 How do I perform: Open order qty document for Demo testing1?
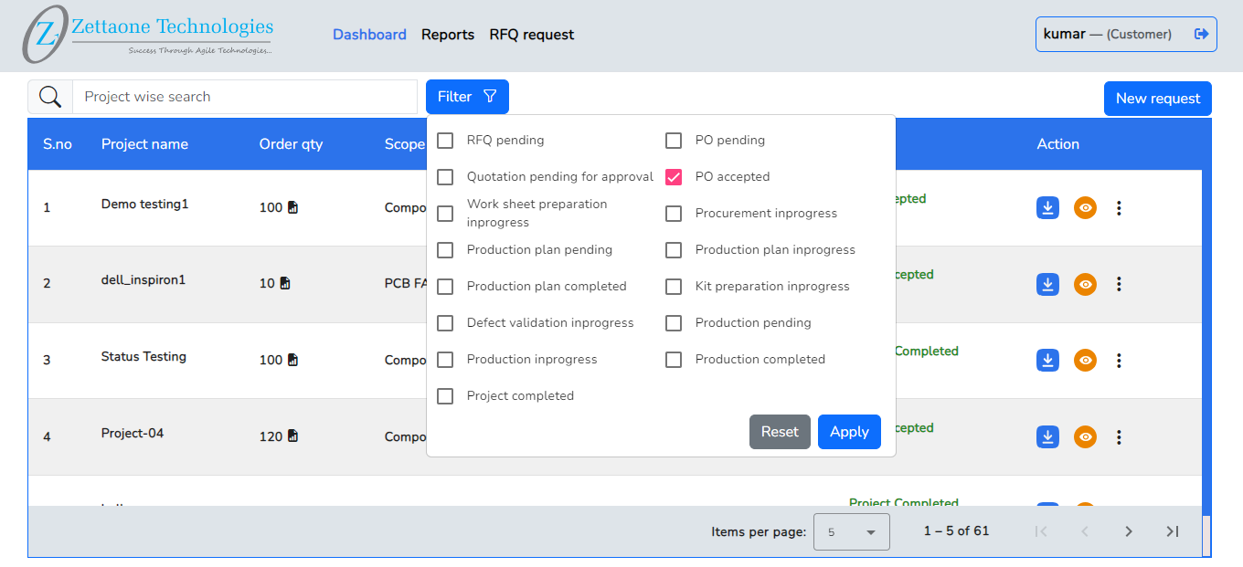pos(292,207)
